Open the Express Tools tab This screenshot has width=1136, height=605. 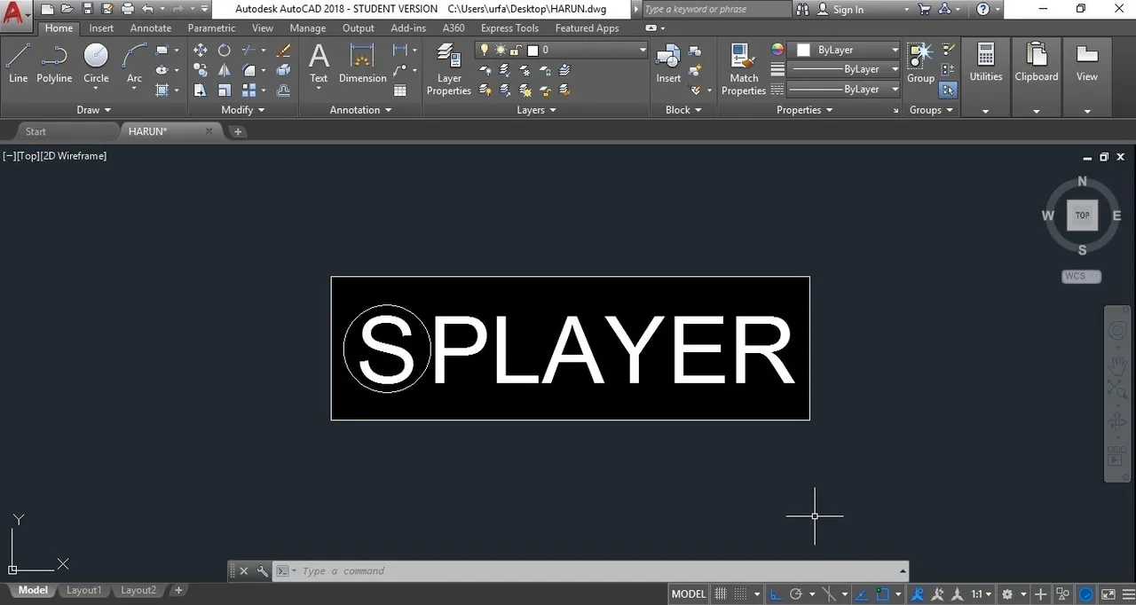click(509, 28)
